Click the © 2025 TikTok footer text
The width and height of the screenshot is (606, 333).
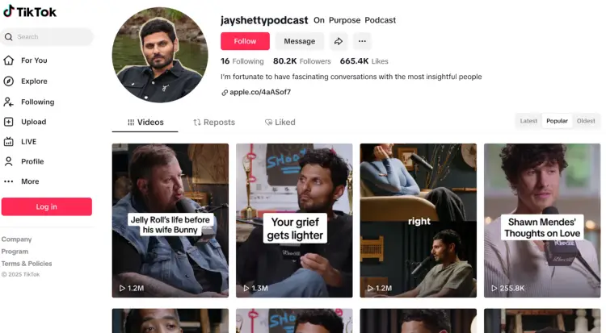coord(20,274)
